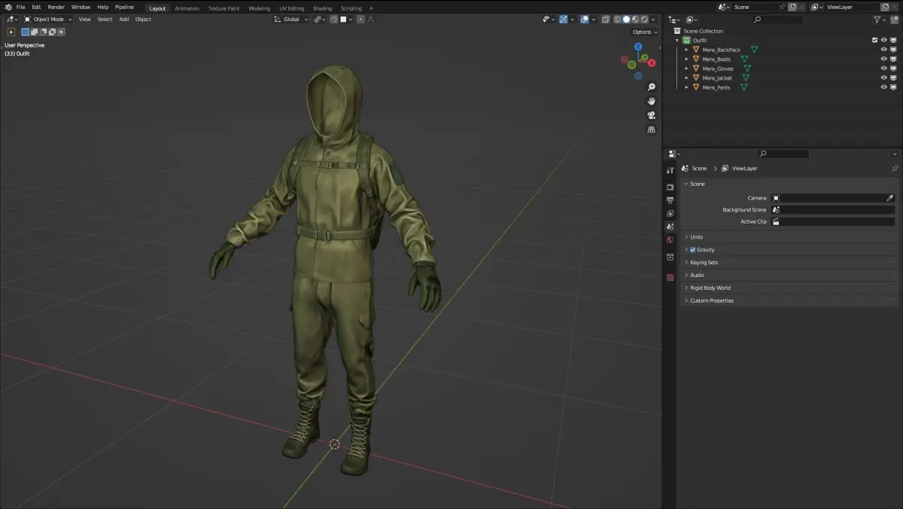Uncheck the Gravity checkbox
The width and height of the screenshot is (903, 509).
point(692,250)
